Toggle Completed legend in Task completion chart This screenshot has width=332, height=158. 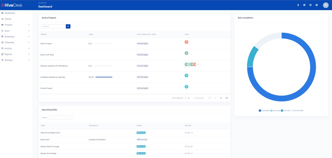(264, 111)
